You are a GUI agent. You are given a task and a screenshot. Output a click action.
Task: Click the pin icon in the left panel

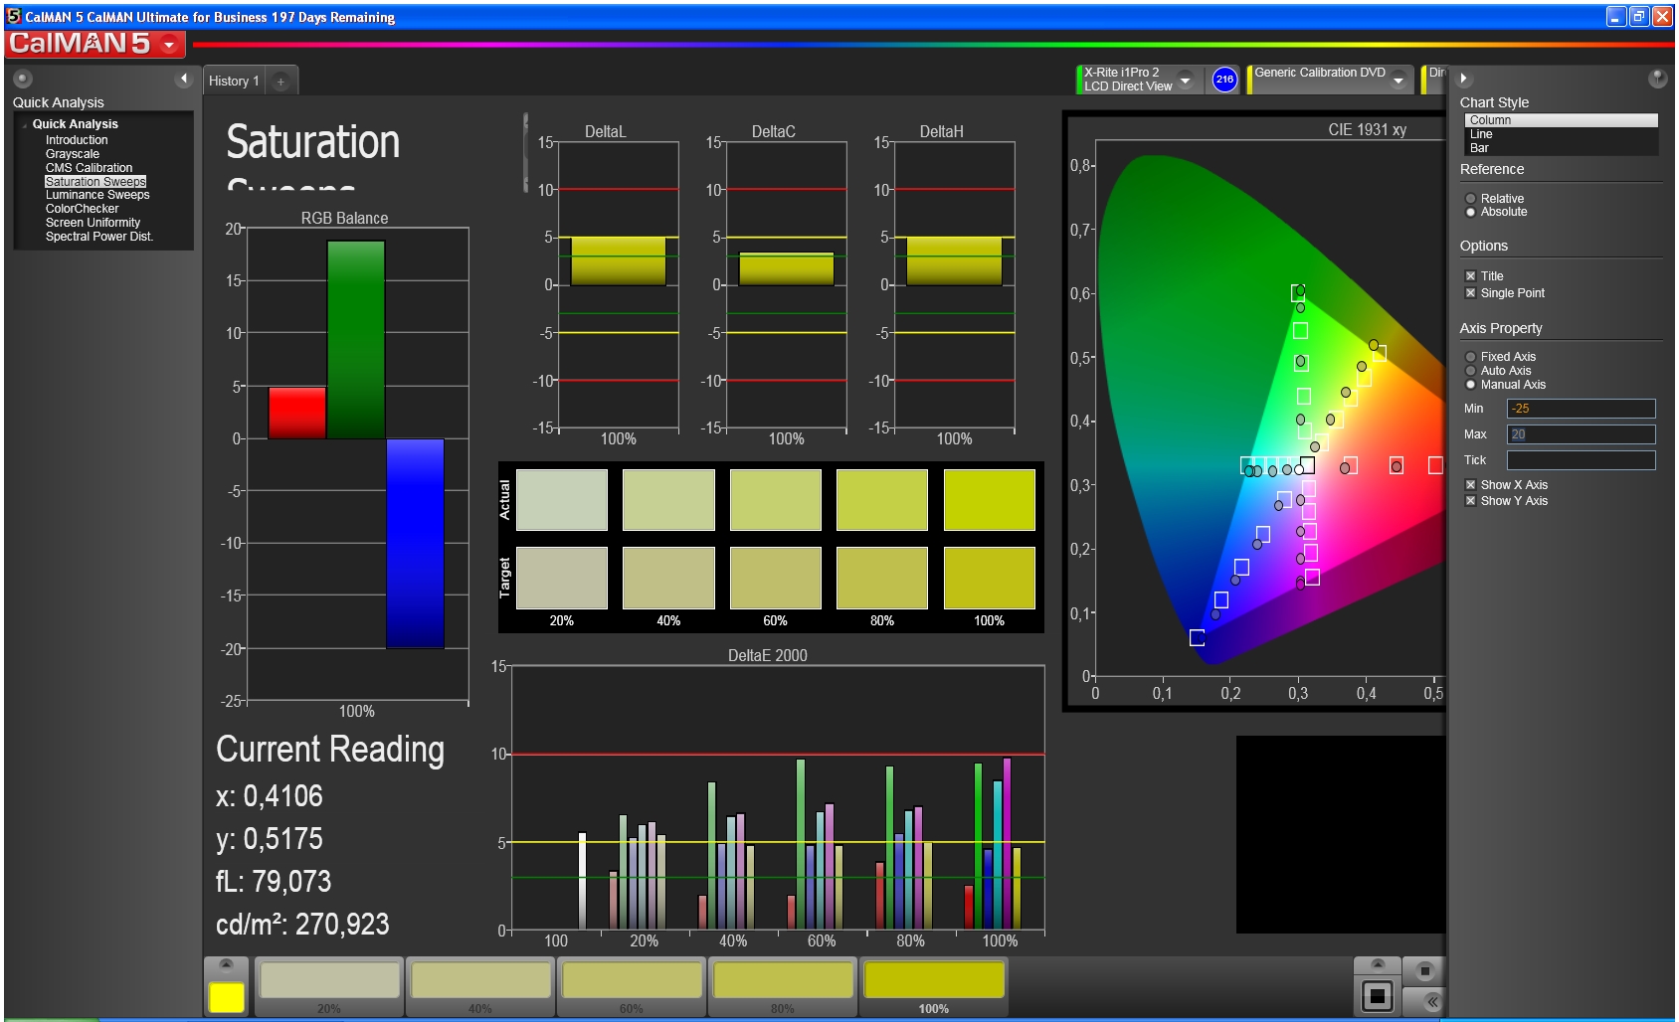[x=23, y=79]
